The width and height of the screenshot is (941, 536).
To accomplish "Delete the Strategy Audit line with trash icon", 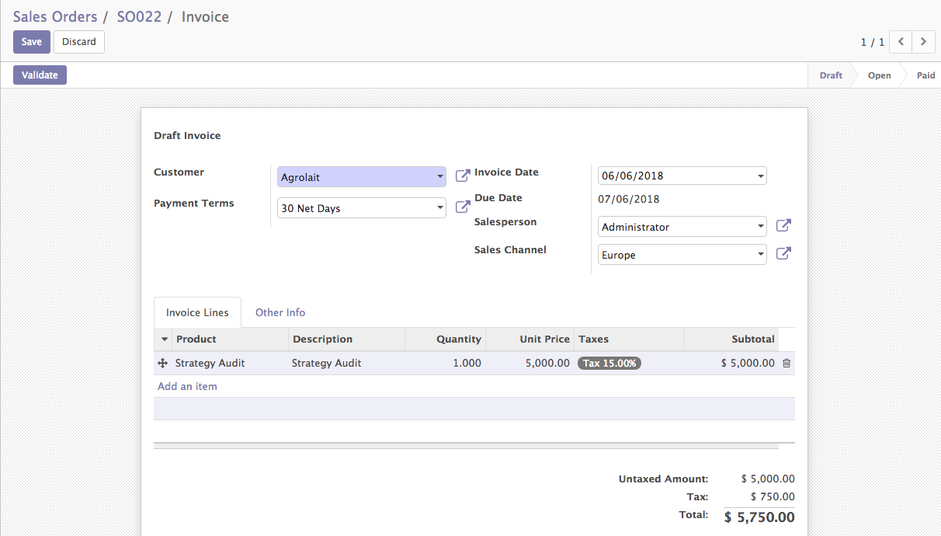I will [x=787, y=363].
